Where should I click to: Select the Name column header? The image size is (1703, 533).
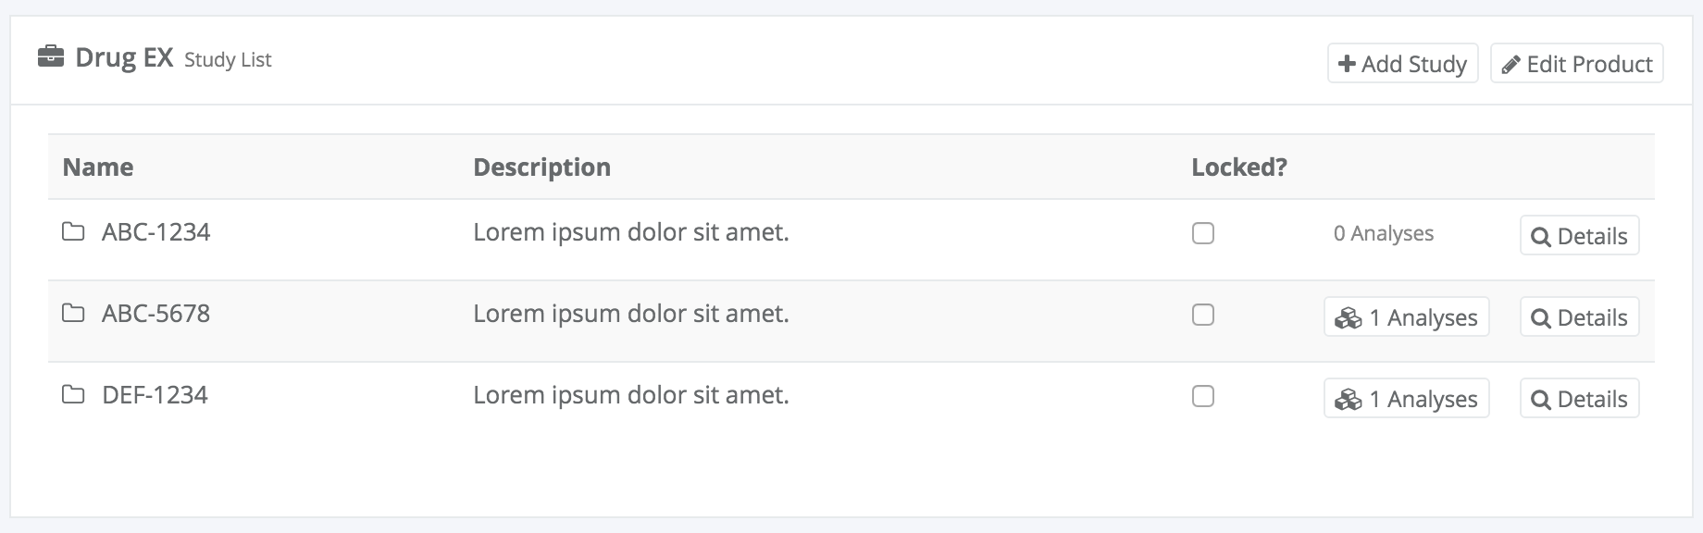tap(98, 167)
